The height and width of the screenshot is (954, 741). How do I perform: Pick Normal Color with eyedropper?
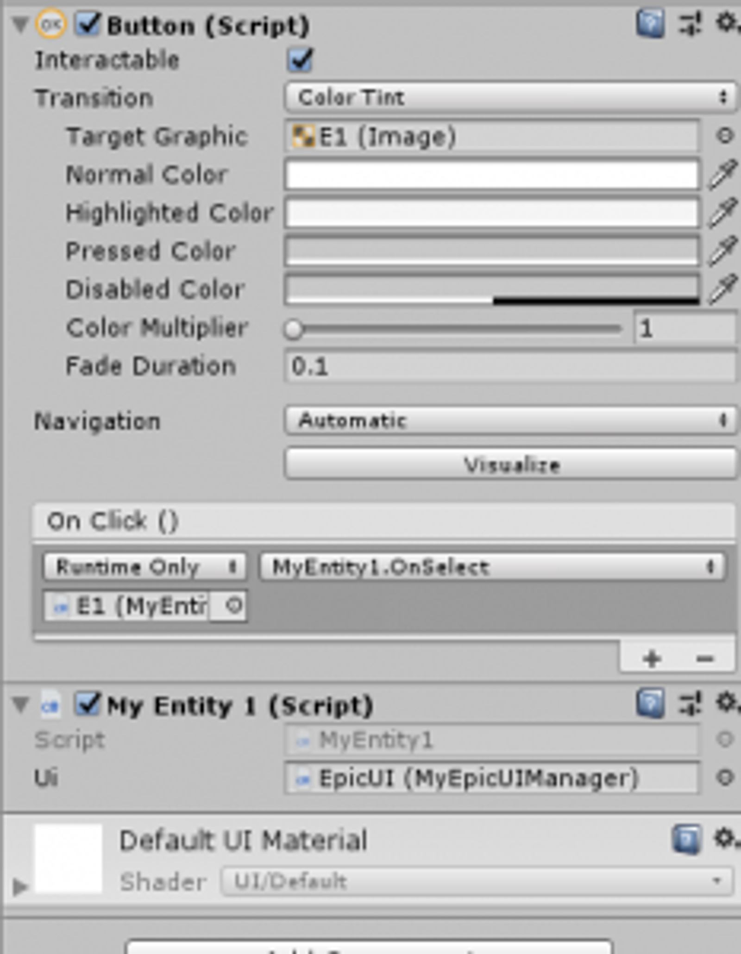pos(723,175)
